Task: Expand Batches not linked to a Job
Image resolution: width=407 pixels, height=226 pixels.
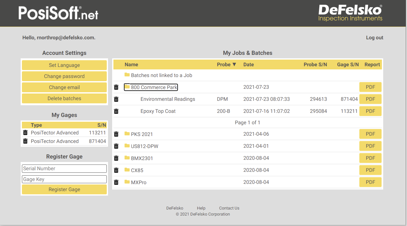Action: (x=161, y=75)
